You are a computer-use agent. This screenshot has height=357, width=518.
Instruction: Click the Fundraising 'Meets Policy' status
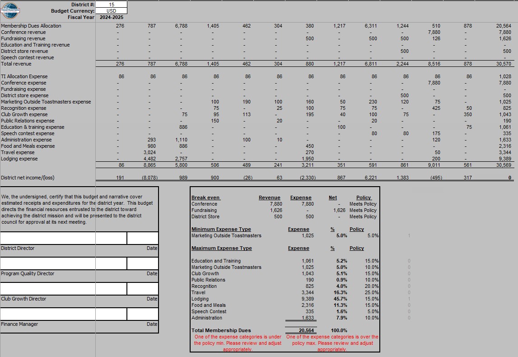[x=363, y=210]
